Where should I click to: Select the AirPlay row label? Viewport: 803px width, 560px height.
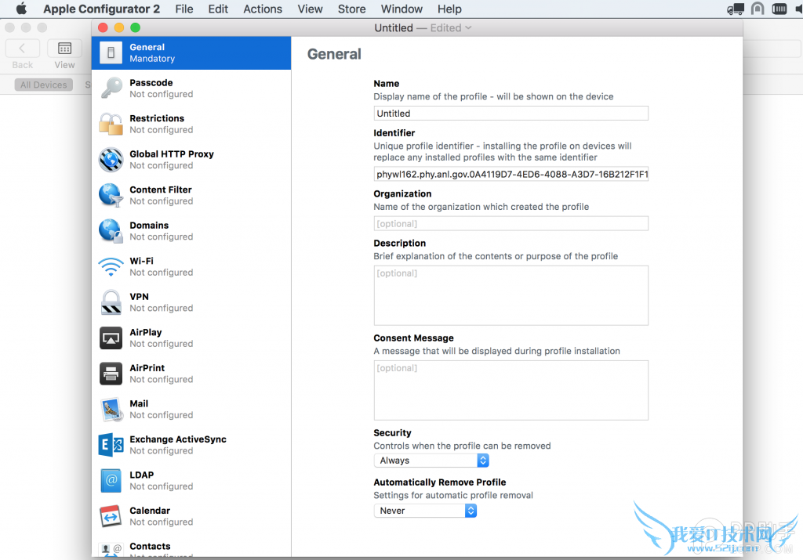point(145,332)
